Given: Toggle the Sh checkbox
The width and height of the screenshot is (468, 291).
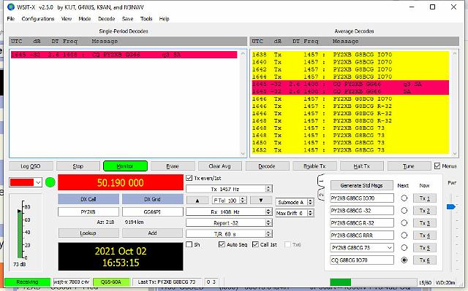Looking at the screenshot, I should click(x=189, y=244).
